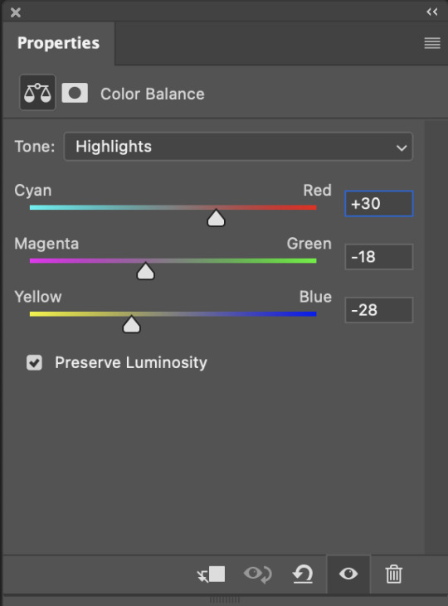448x606 pixels.
Task: Toggle layer visibility eye icon
Action: click(348, 574)
